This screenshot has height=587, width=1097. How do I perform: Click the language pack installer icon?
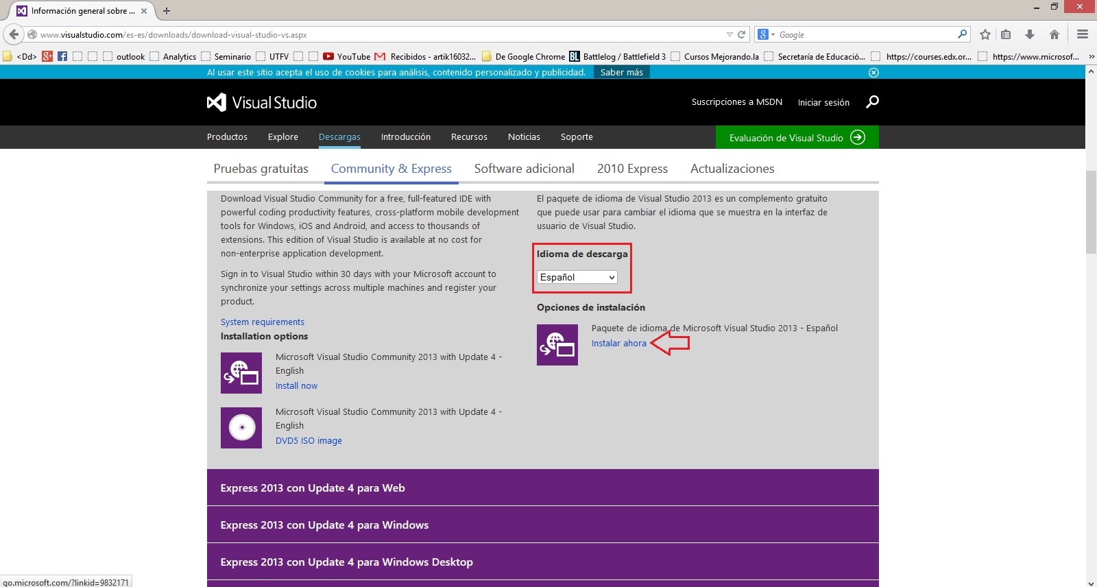(557, 345)
